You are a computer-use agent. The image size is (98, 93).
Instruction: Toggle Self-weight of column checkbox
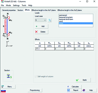(x=36, y=77)
